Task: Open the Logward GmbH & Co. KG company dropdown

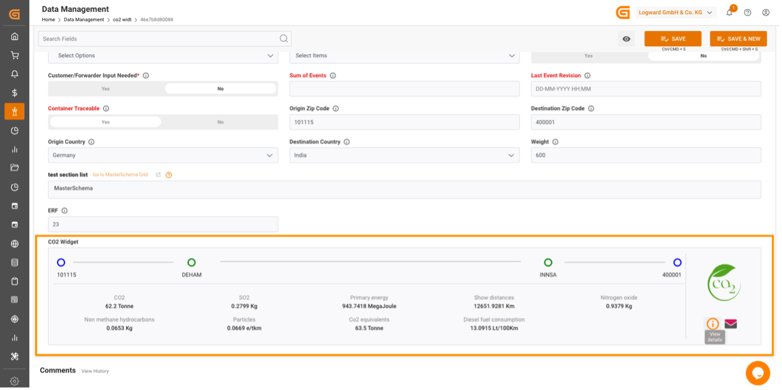Action: (676, 12)
